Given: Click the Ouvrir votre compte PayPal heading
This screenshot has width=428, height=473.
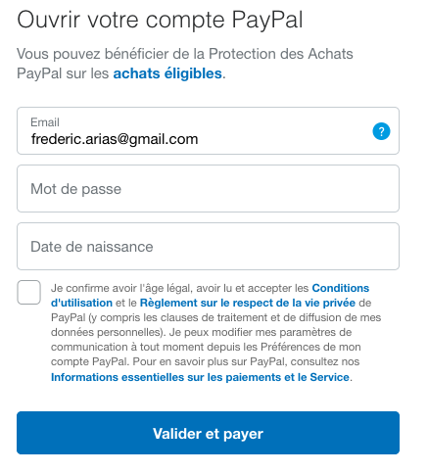Looking at the screenshot, I should tap(160, 21).
